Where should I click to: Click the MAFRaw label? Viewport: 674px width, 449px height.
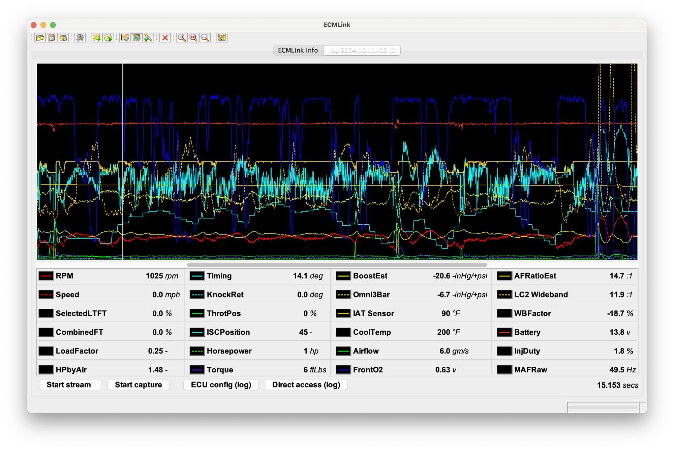pyautogui.click(x=530, y=370)
